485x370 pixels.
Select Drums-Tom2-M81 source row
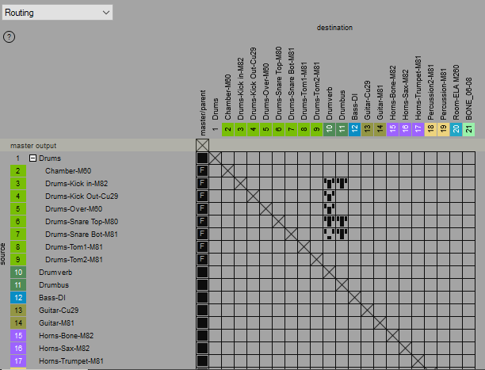(x=74, y=260)
